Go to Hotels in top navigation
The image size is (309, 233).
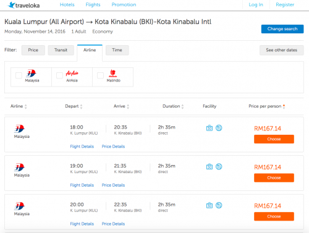point(67,5)
